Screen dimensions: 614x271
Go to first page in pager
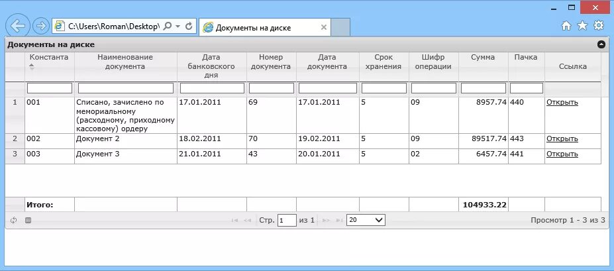(234, 220)
